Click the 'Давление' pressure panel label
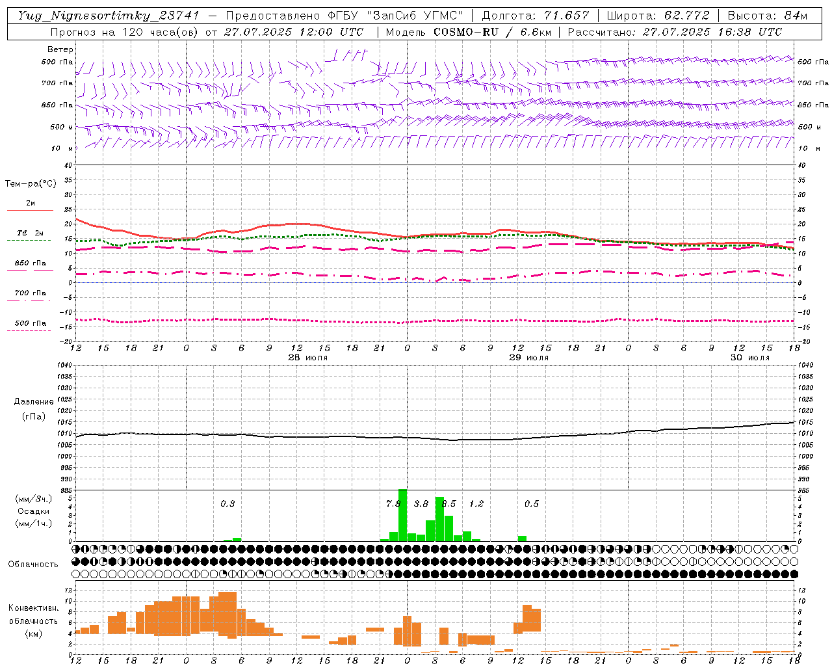The height and width of the screenshot is (666, 832). pos(34,402)
